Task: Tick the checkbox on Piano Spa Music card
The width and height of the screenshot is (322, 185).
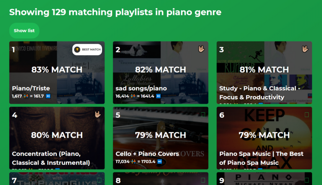Action: [307, 115]
